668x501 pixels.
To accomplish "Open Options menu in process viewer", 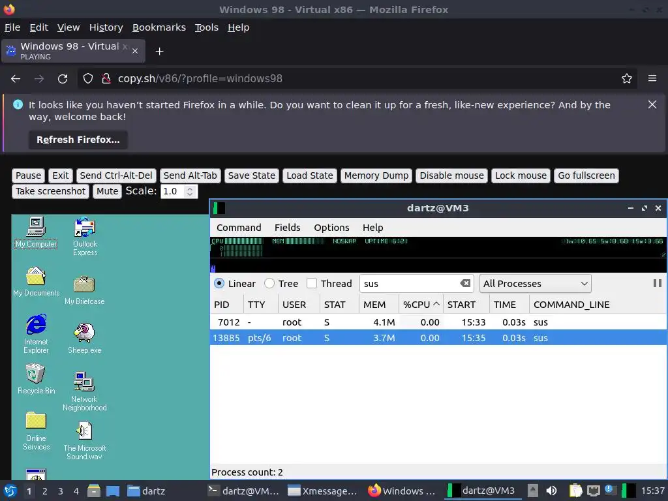I will [331, 228].
